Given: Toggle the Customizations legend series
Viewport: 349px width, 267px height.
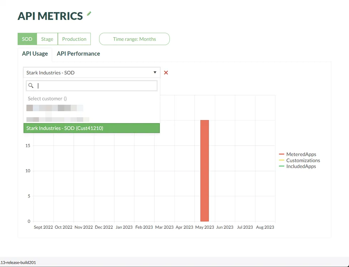Looking at the screenshot, I should 303,160.
